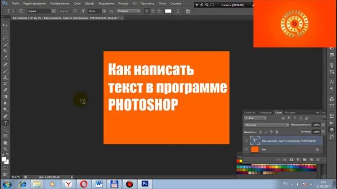Switch to the История tab
Screen dimensions: 337x189
[x=290, y=112]
